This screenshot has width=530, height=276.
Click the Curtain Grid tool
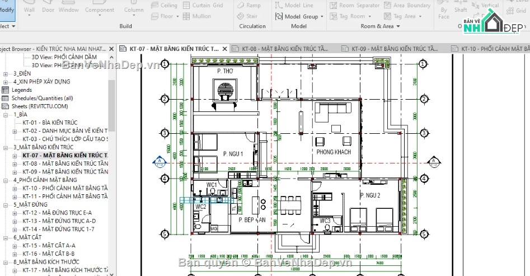pos(203,6)
